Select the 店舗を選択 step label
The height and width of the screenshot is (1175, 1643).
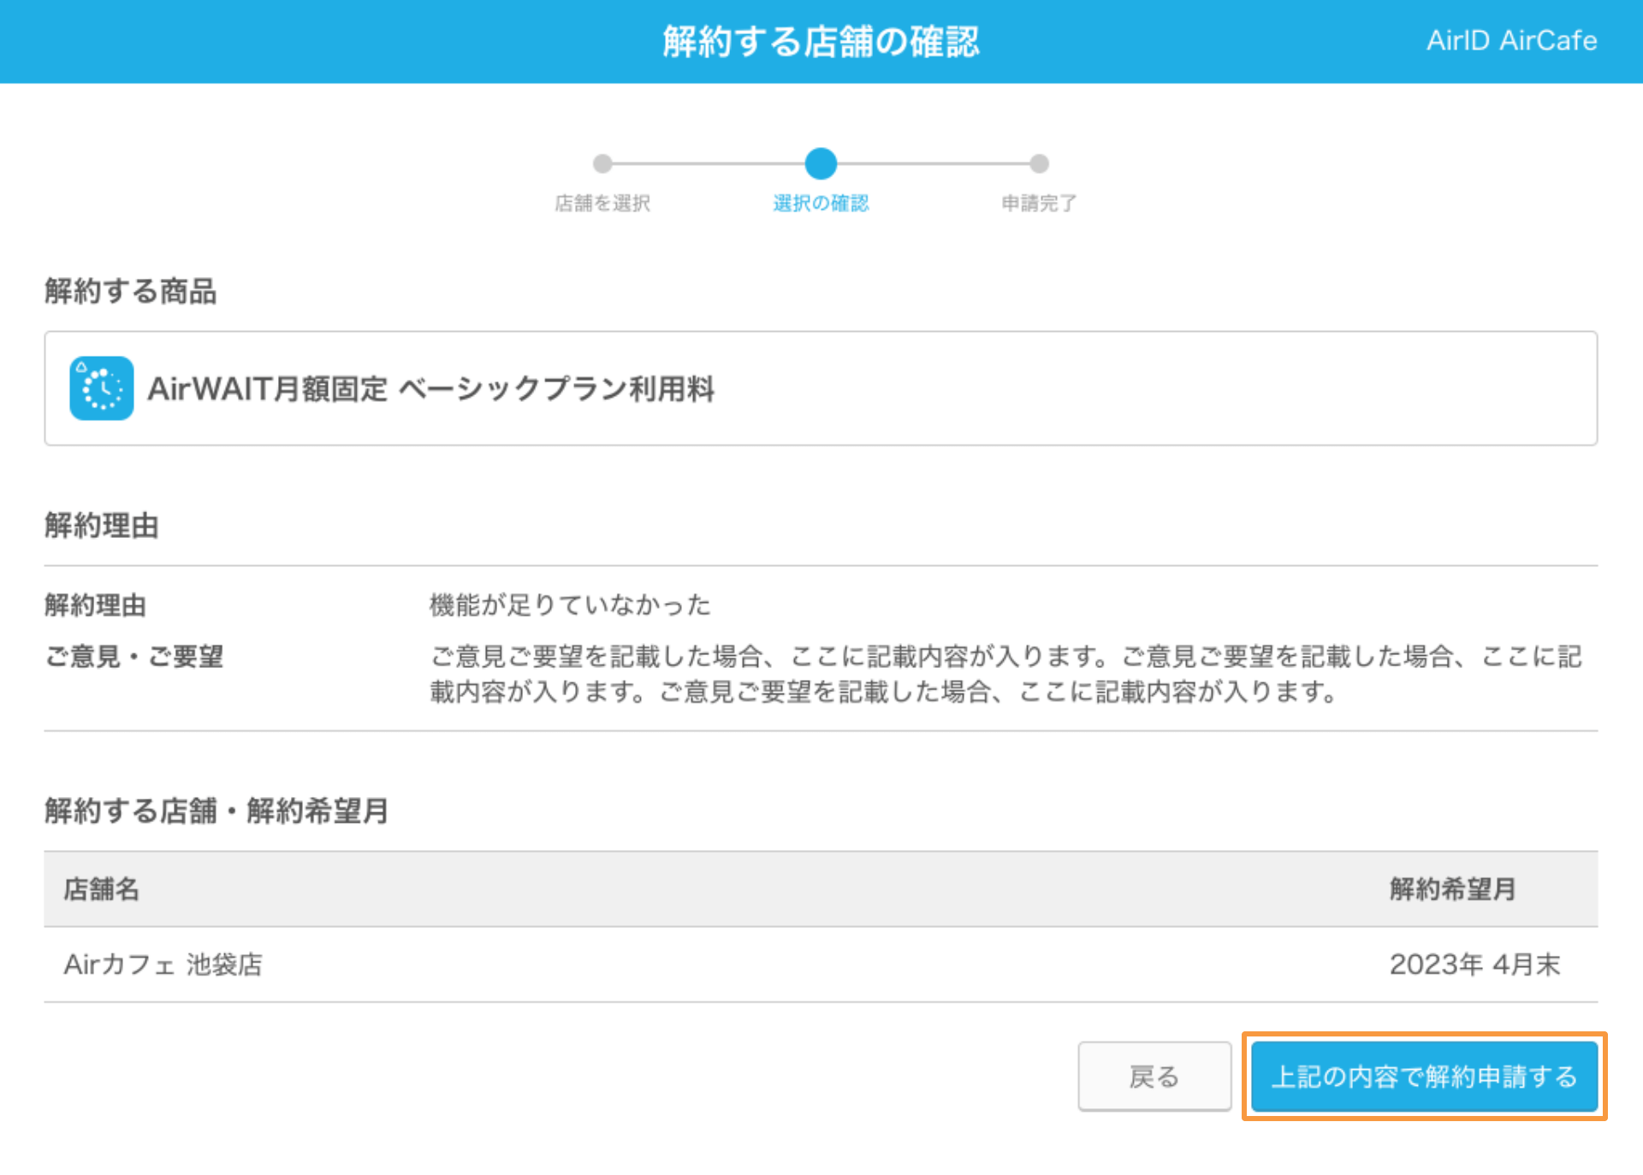(x=602, y=203)
